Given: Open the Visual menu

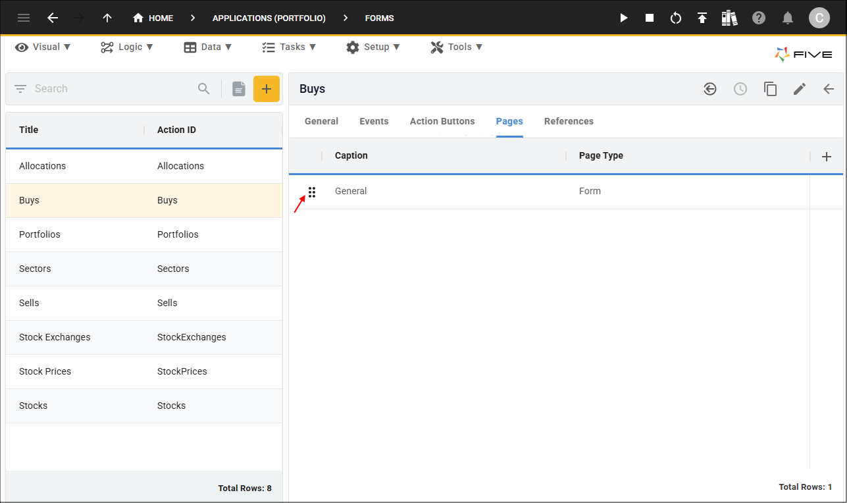Looking at the screenshot, I should tap(43, 47).
